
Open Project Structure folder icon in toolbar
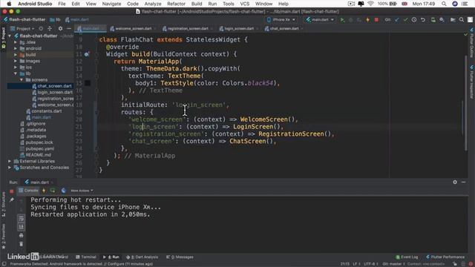[453, 20]
